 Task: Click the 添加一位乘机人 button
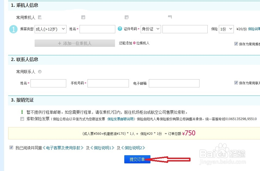[x=75, y=43]
